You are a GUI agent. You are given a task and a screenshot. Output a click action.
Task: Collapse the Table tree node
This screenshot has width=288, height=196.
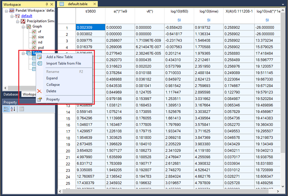coord(23,53)
